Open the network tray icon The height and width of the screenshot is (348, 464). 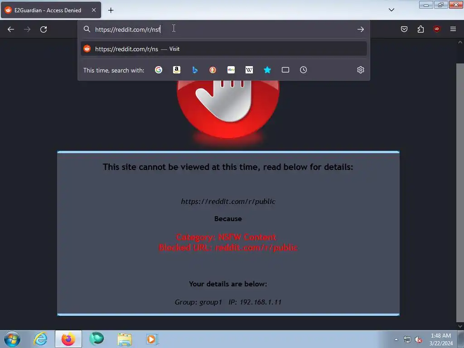coord(407,340)
